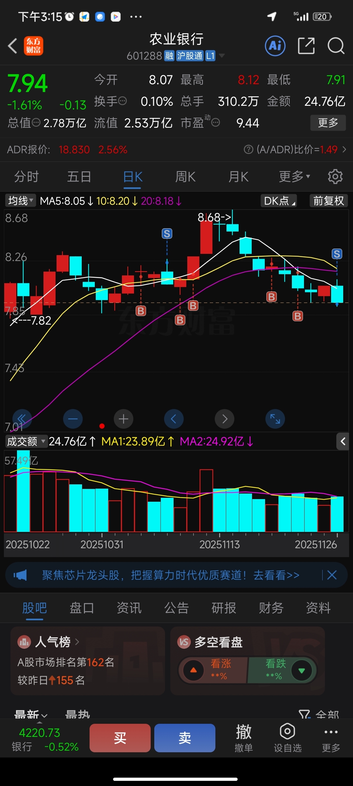Tap the 更多 quote details button
The image size is (353, 786).
click(328, 123)
